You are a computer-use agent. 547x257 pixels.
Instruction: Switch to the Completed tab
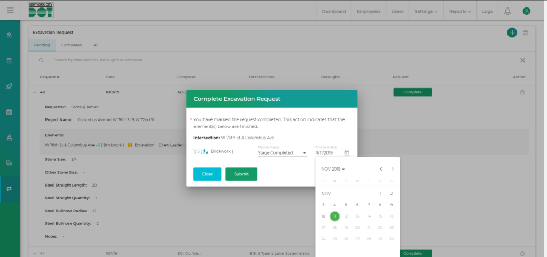72,45
